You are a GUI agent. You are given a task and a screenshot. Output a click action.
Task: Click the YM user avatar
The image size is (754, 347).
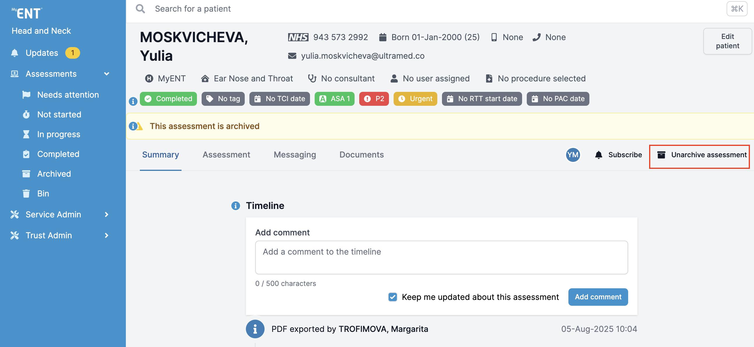click(x=572, y=155)
